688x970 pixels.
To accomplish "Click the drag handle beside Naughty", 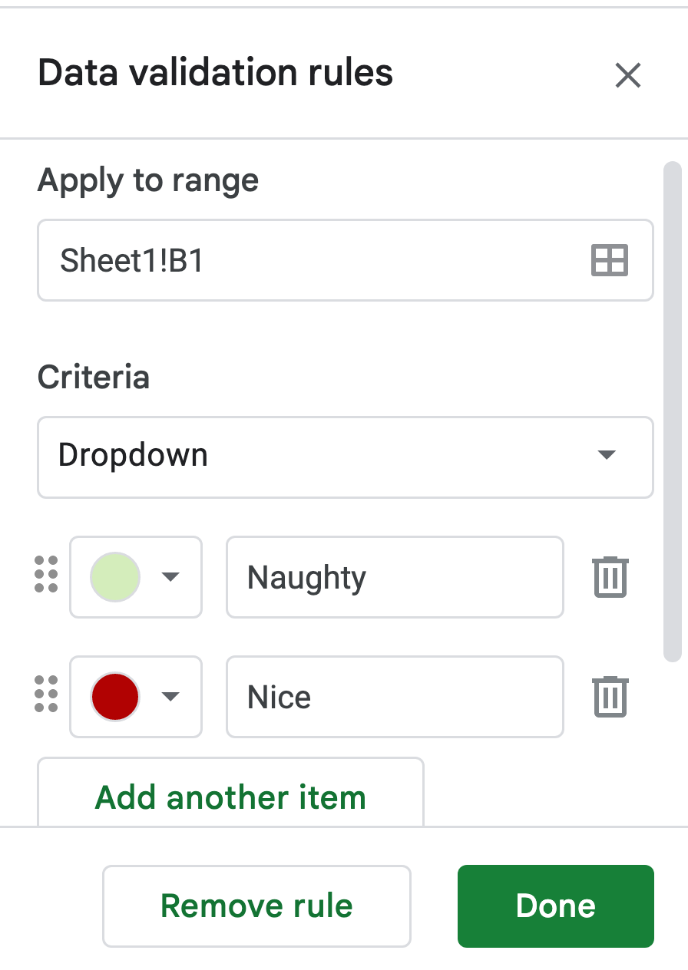I will [47, 575].
